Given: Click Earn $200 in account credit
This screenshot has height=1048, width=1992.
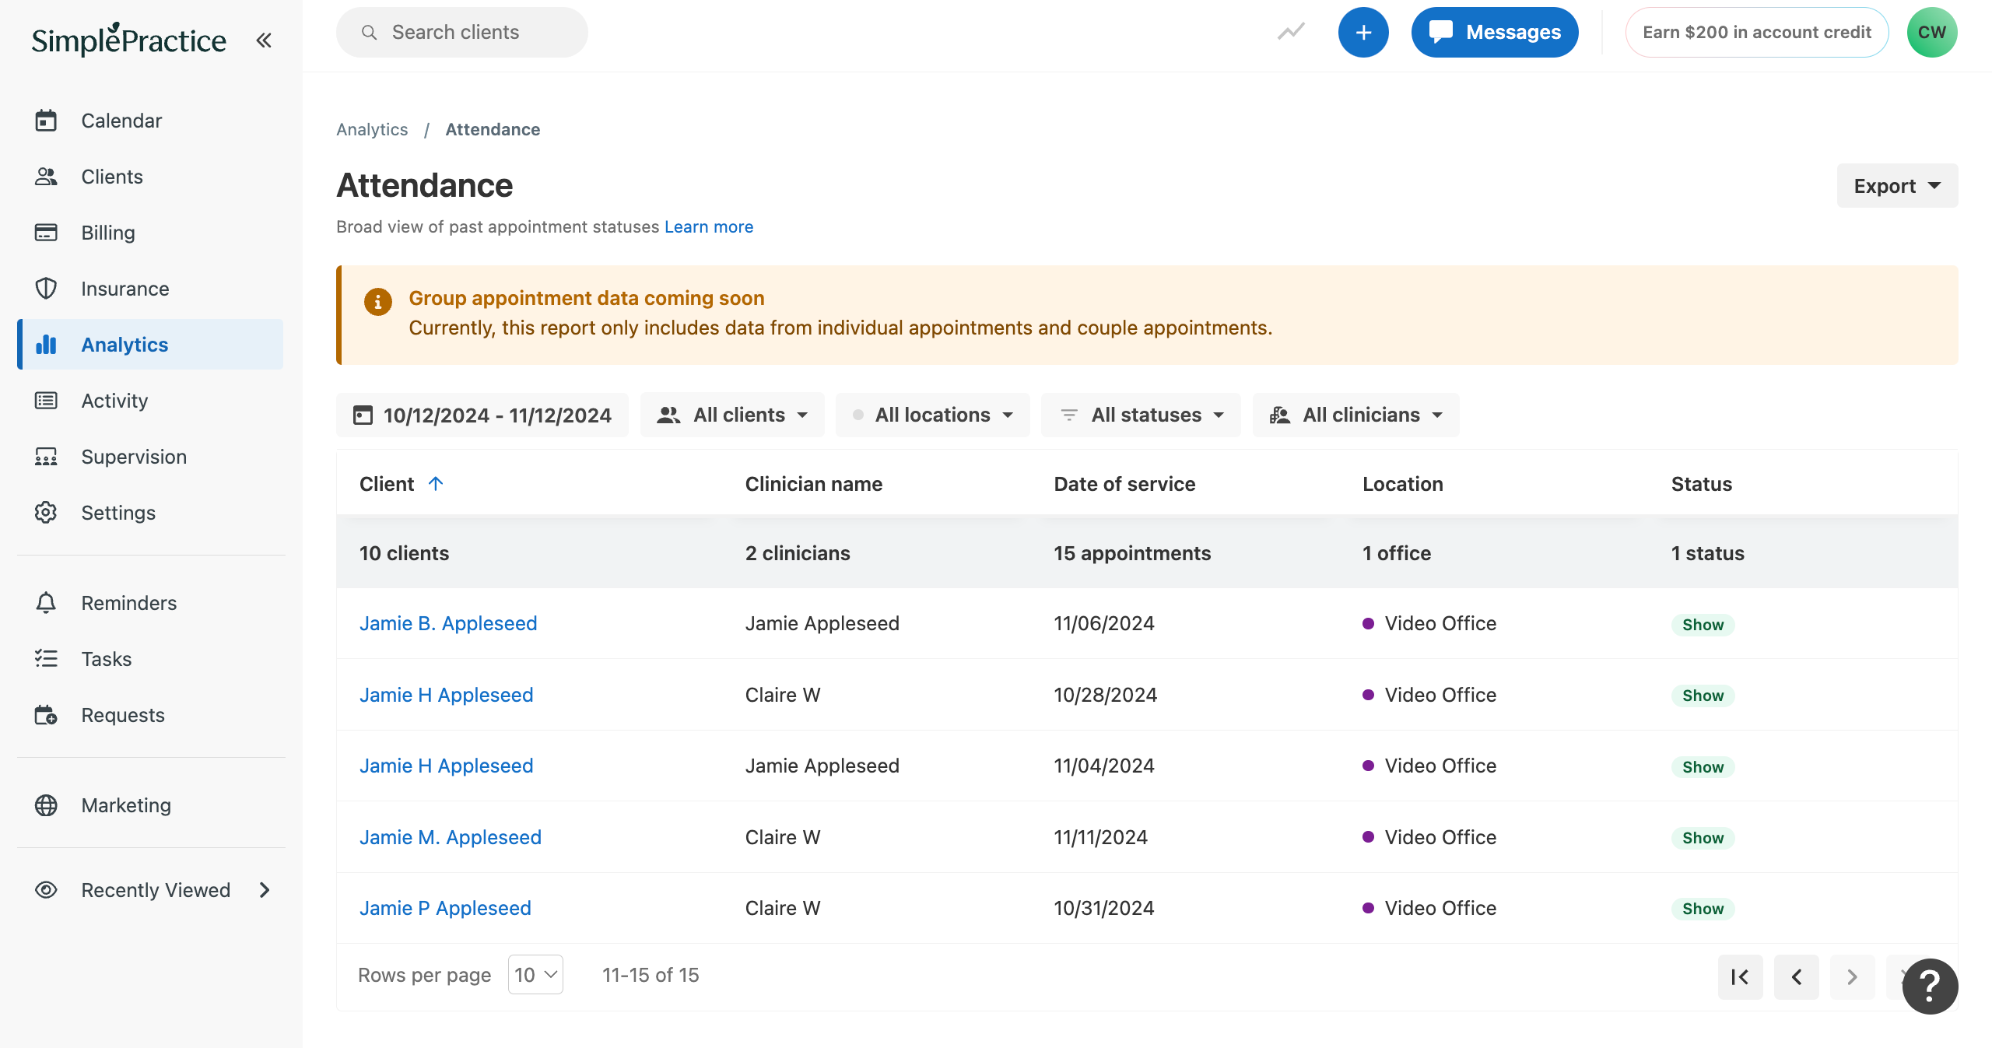Looking at the screenshot, I should [1757, 32].
